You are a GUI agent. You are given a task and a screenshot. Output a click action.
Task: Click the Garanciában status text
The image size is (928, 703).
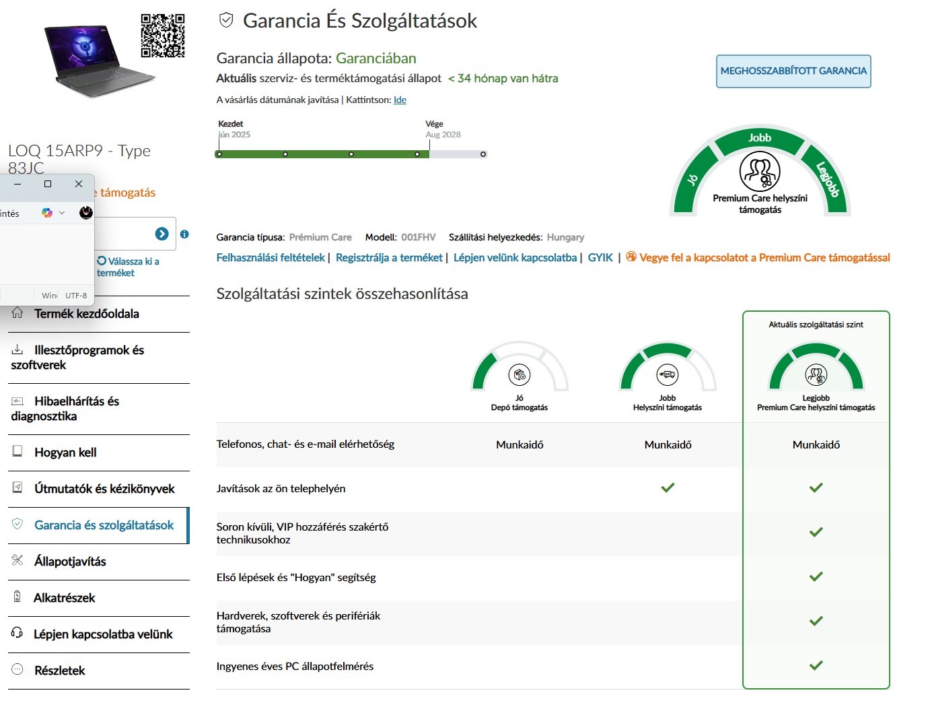(376, 59)
